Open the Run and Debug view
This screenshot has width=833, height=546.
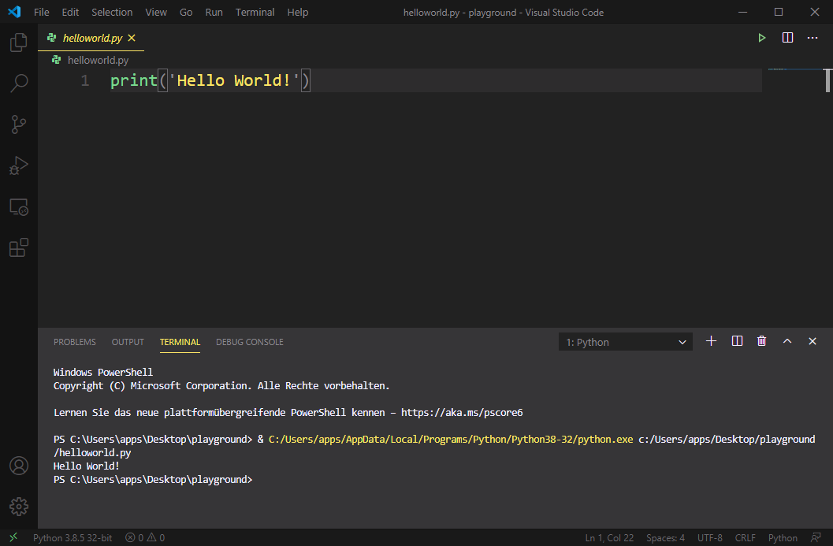click(x=19, y=165)
